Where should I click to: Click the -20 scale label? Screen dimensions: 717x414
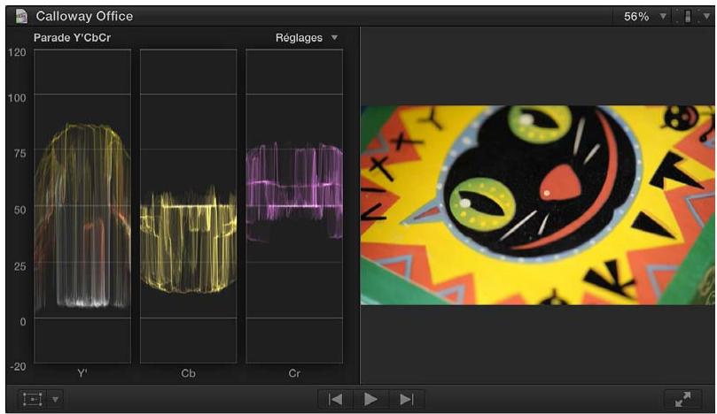[19, 366]
